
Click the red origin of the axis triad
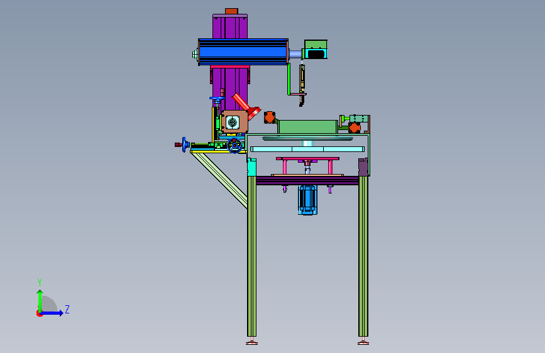pyautogui.click(x=39, y=313)
